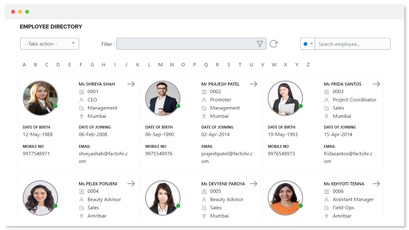
Task: Click the filter funnel icon
Action: 260,44
